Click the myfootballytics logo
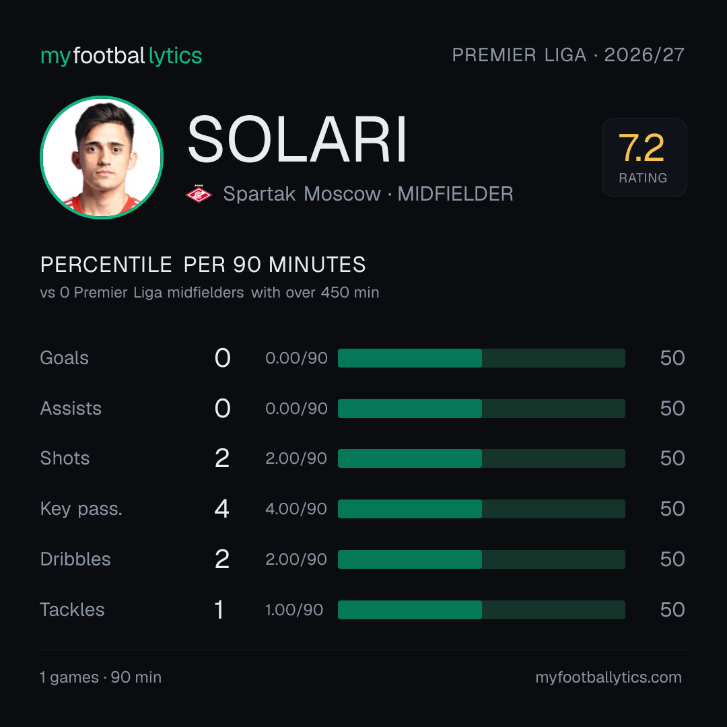 pos(121,56)
